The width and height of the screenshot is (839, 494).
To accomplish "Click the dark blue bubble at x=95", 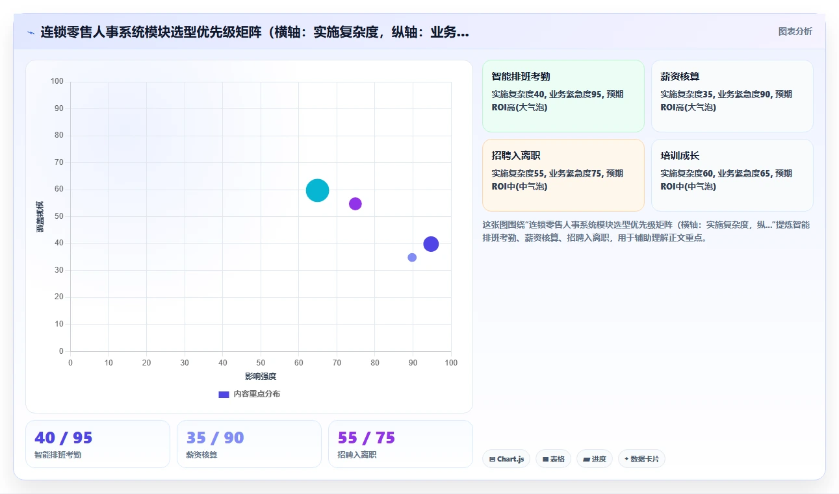I will tap(431, 244).
